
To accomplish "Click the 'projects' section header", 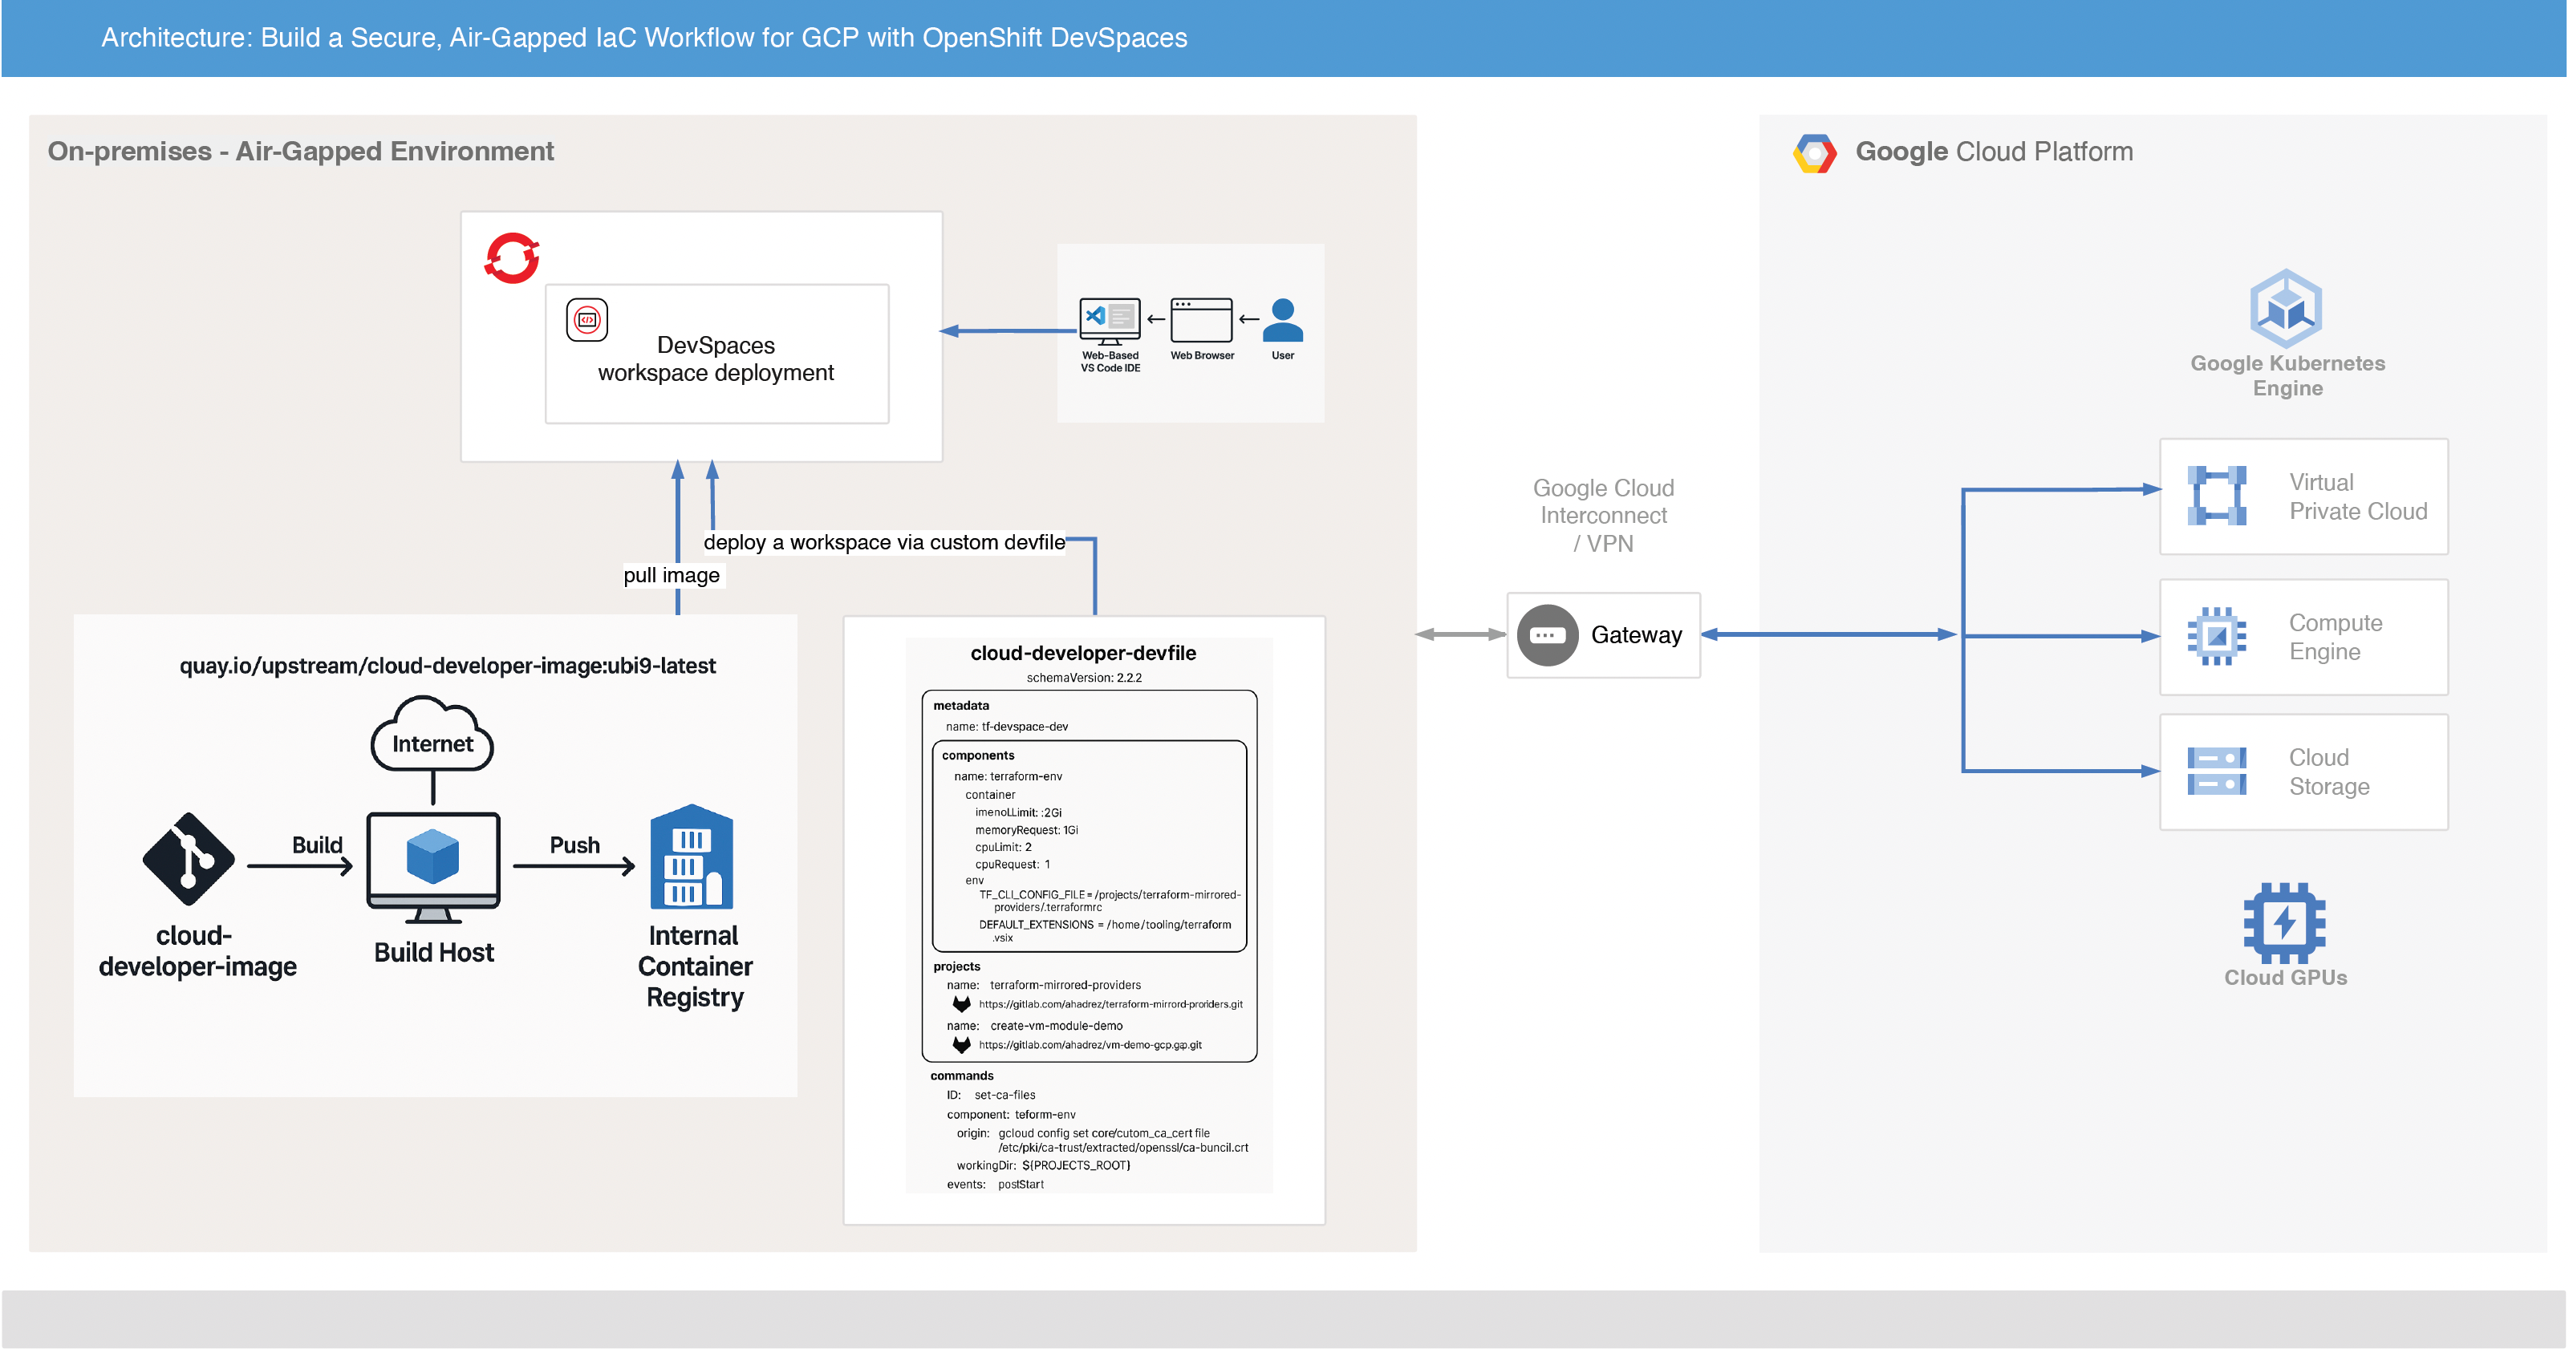I will pyautogui.click(x=957, y=967).
